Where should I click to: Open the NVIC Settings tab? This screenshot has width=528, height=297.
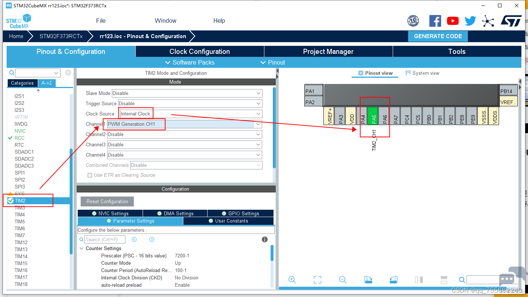(x=110, y=213)
